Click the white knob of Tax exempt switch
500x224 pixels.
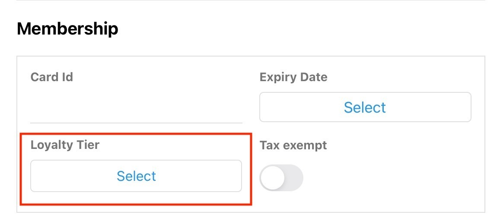272,177
